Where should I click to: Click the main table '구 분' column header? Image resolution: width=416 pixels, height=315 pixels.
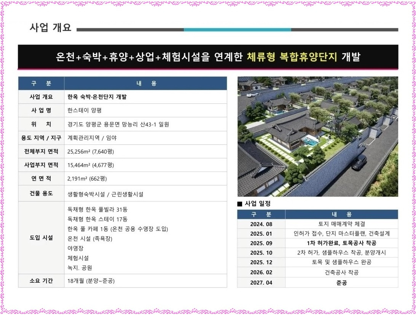point(41,84)
